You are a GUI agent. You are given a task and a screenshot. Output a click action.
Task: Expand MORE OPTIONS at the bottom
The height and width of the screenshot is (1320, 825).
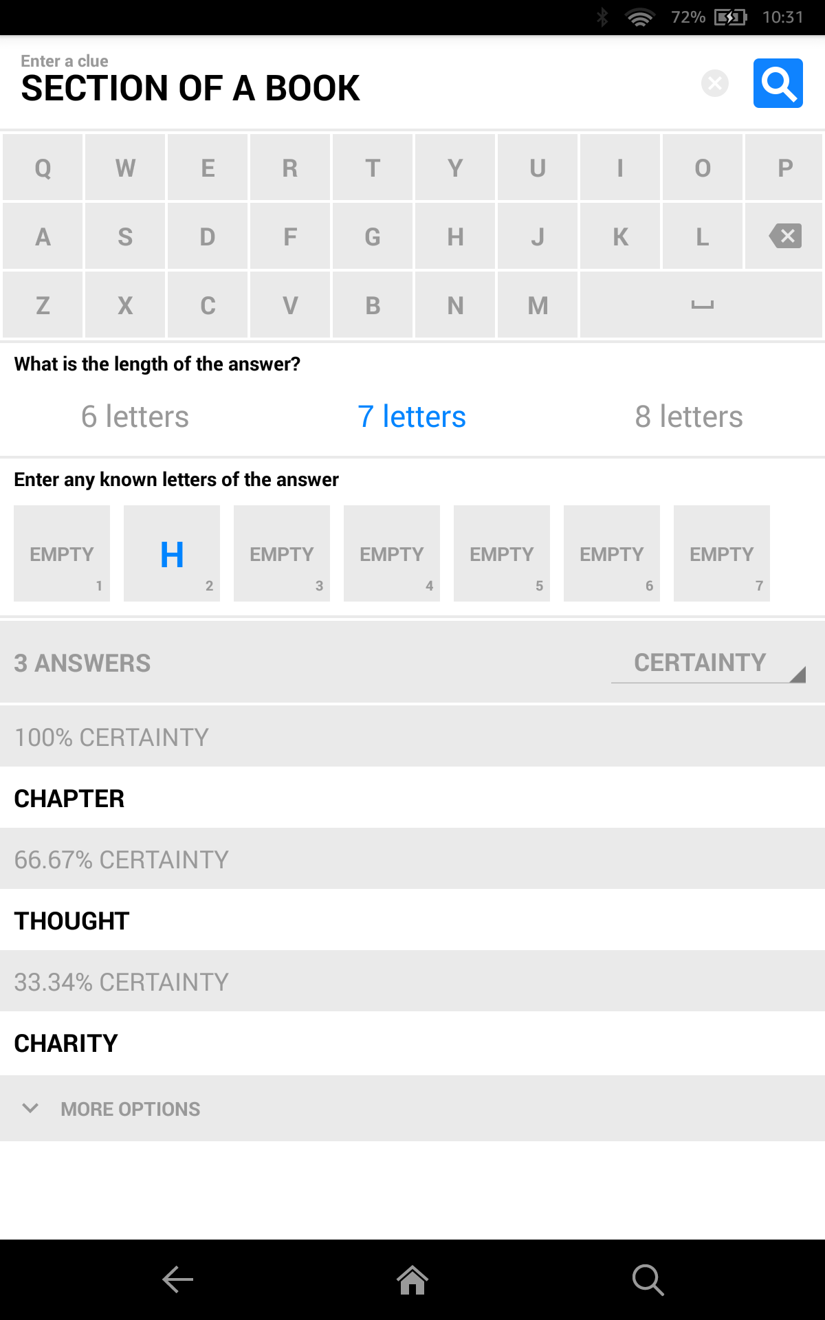tap(129, 1108)
